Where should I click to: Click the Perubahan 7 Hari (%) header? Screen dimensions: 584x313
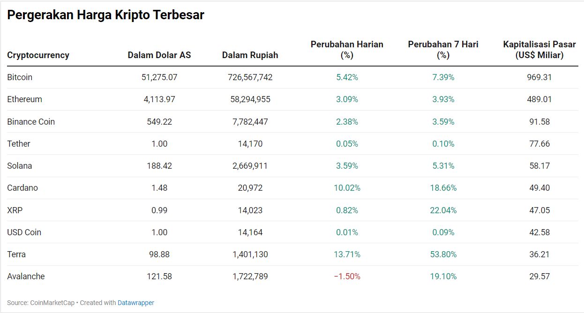(443, 50)
